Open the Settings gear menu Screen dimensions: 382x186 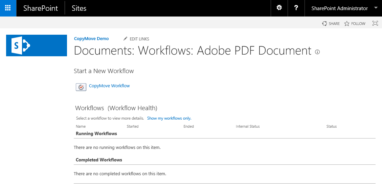[279, 8]
